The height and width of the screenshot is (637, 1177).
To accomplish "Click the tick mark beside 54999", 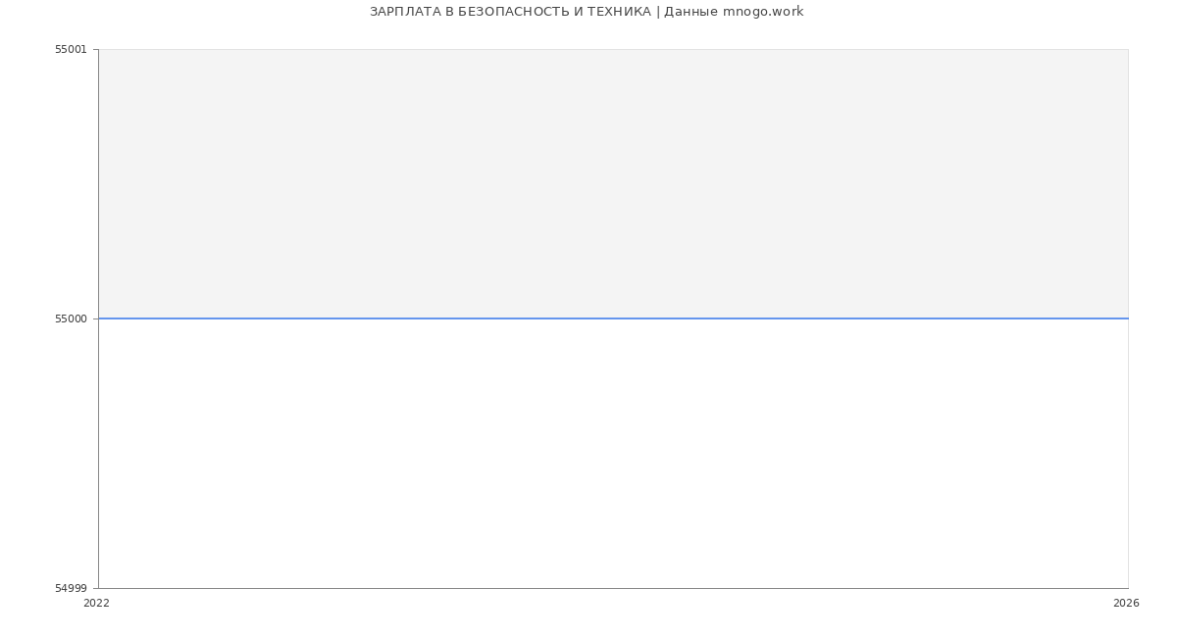I will pos(96,587).
